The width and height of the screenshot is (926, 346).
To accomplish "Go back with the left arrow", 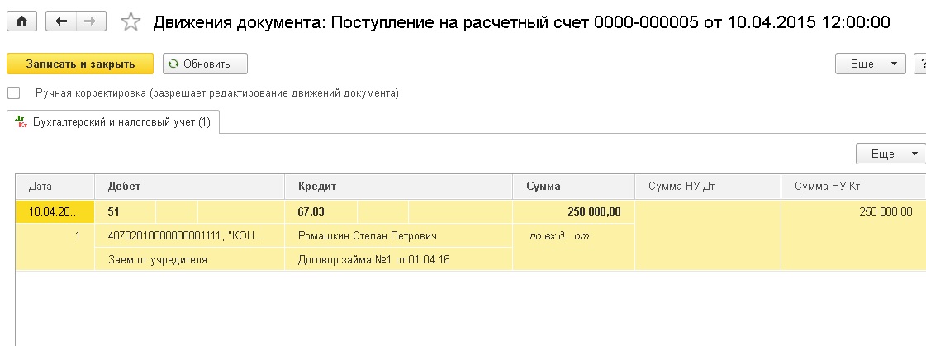I will coord(62,22).
